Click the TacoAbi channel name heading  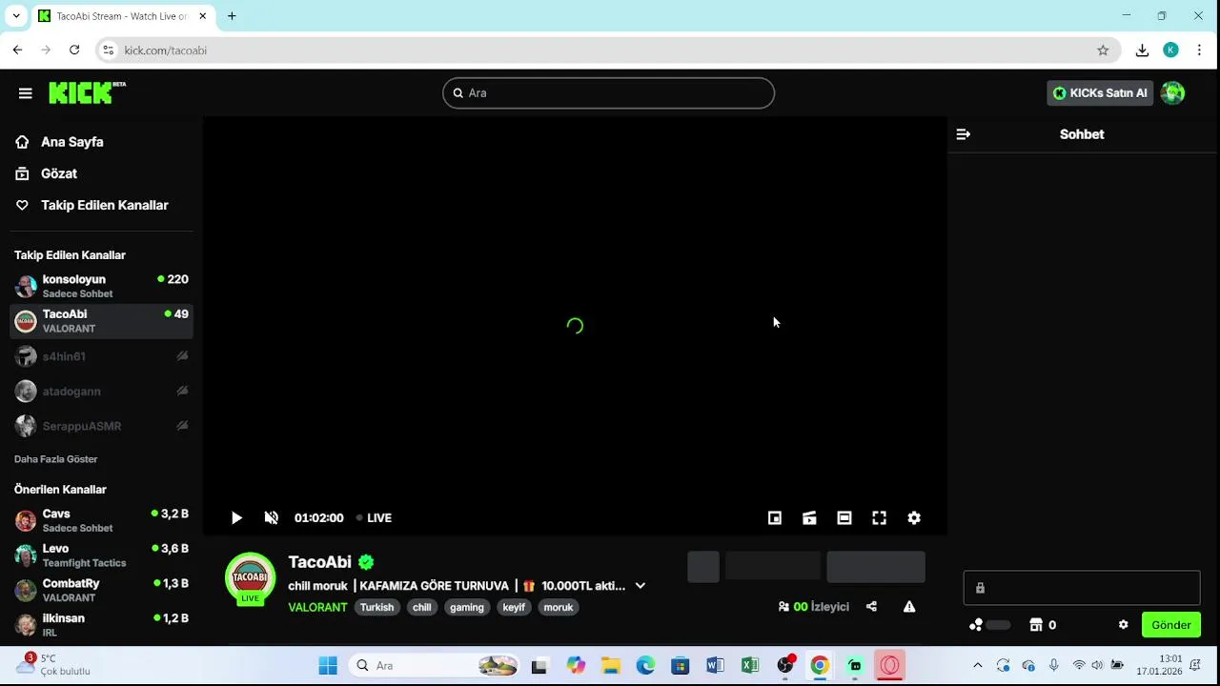(x=319, y=562)
